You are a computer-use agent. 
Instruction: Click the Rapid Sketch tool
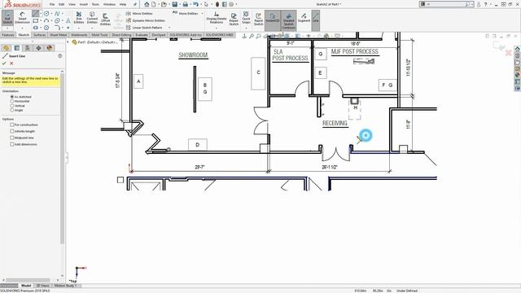[259, 20]
